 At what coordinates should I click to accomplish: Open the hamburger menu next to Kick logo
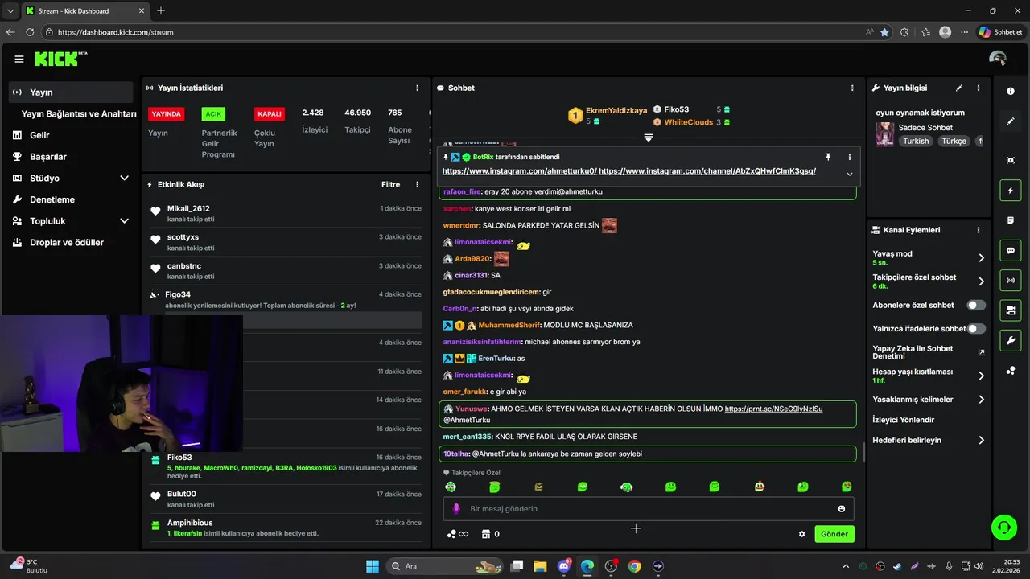[19, 59]
